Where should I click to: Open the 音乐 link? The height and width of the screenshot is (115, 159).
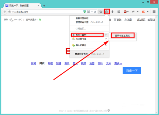(x=67, y=63)
